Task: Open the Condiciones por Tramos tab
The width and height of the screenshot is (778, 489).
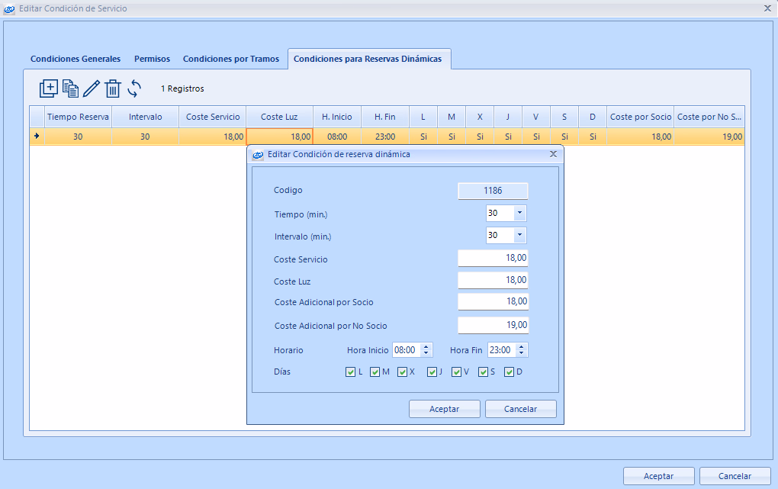Action: pyautogui.click(x=231, y=59)
